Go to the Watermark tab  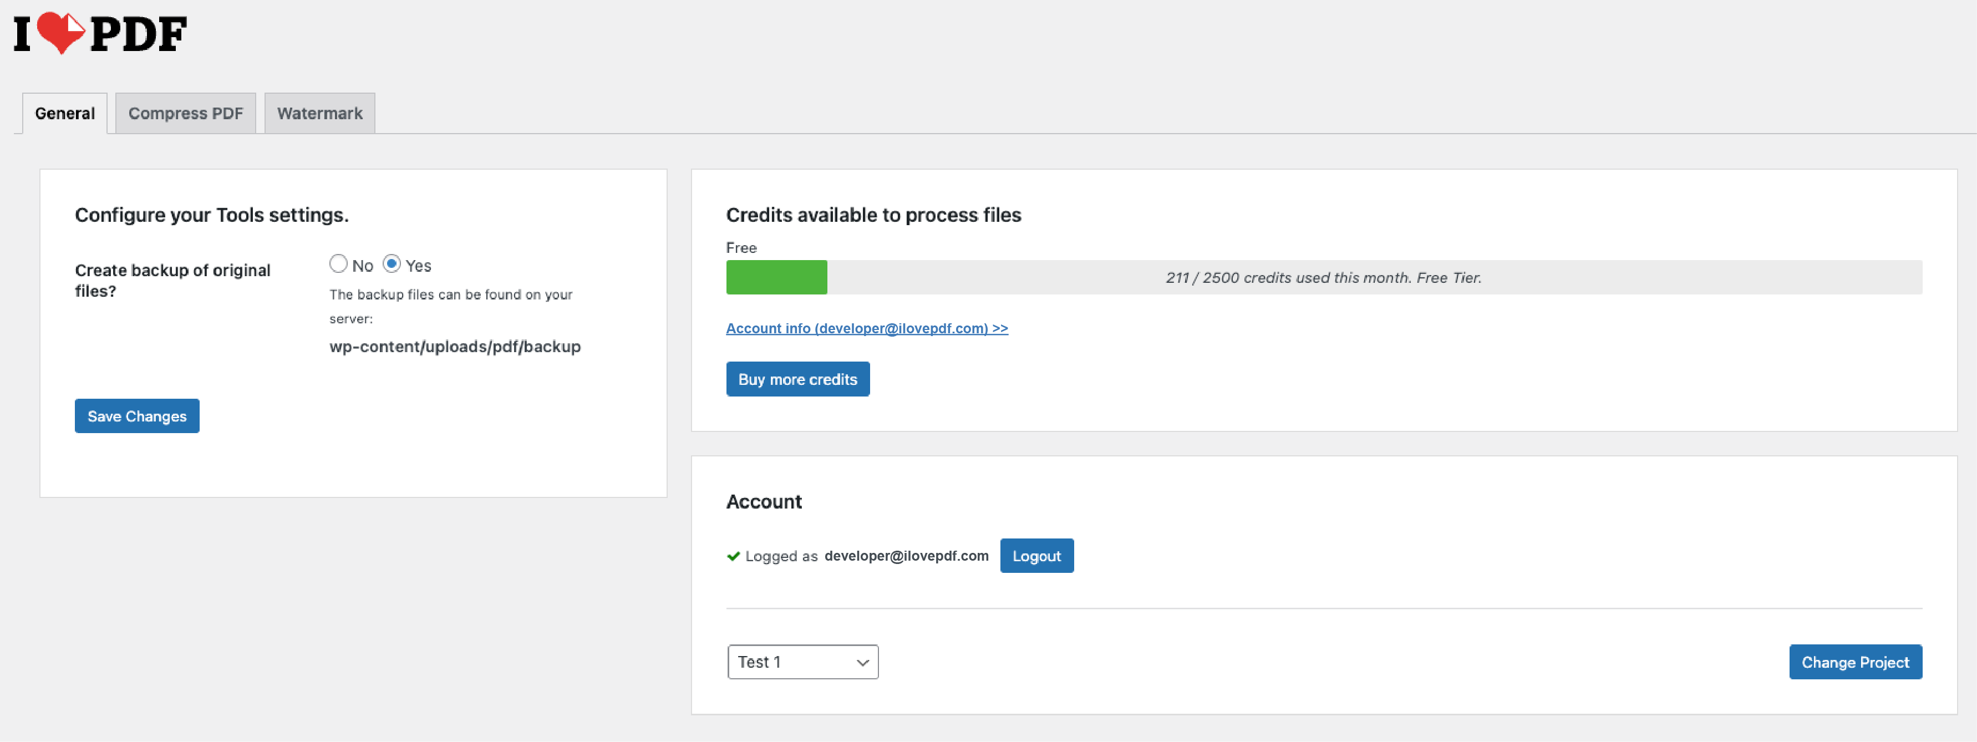(319, 114)
